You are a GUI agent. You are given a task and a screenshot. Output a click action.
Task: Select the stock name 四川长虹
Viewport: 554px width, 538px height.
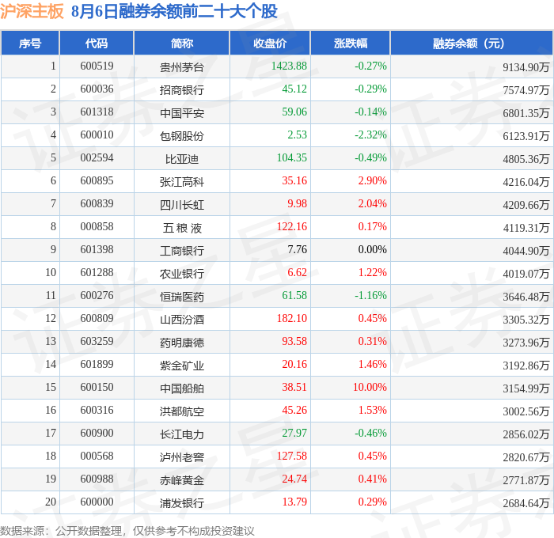(x=181, y=205)
